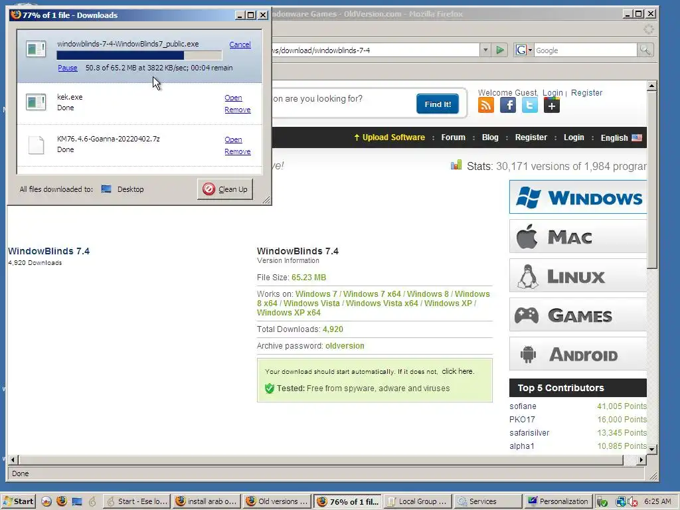Viewport: 680px width, 510px height.
Task: Switch to Local Group taskbar window
Action: click(418, 501)
